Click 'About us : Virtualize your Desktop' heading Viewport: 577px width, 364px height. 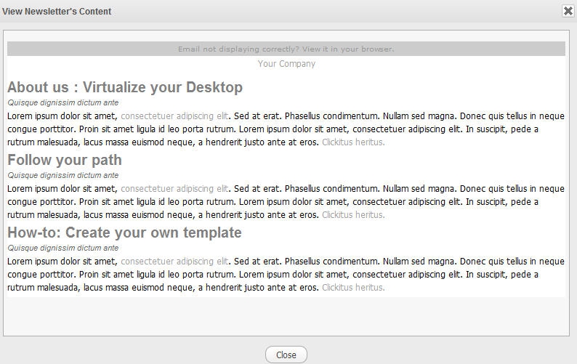[125, 87]
